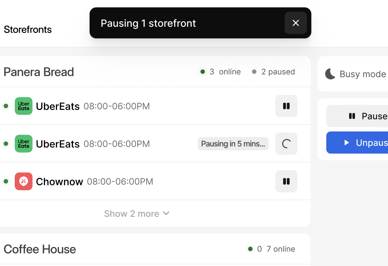Click the Pausing in 5 mins badge

click(x=233, y=143)
